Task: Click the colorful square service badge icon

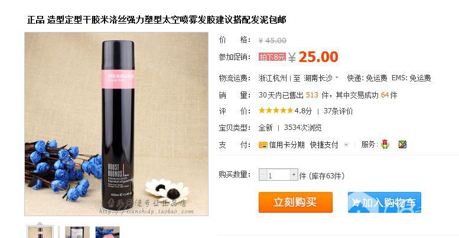Action: coord(402,144)
